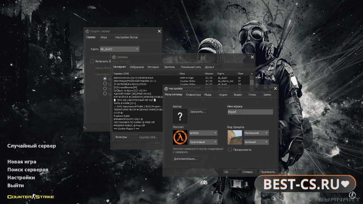This screenshot has height=204, width=363.
Task: Open the 'Настройки ботов' tab
Action: (126, 37)
